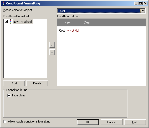The image size is (149, 128).
Task: Click the Cancel button
Action: click(112, 122)
